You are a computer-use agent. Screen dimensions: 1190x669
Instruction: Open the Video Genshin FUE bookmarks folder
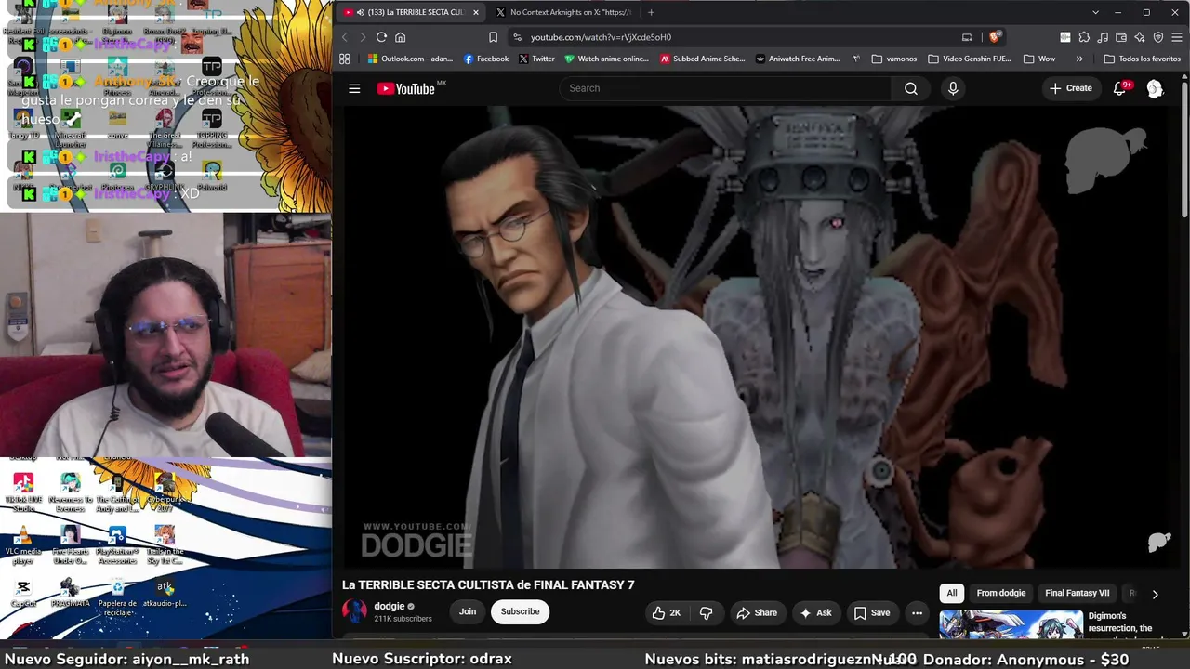[x=970, y=59]
